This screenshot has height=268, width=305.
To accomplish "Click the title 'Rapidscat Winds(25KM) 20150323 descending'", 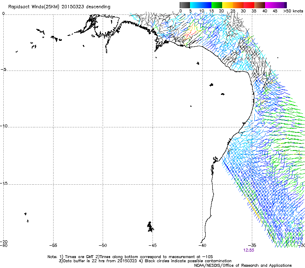I will click(59, 7).
